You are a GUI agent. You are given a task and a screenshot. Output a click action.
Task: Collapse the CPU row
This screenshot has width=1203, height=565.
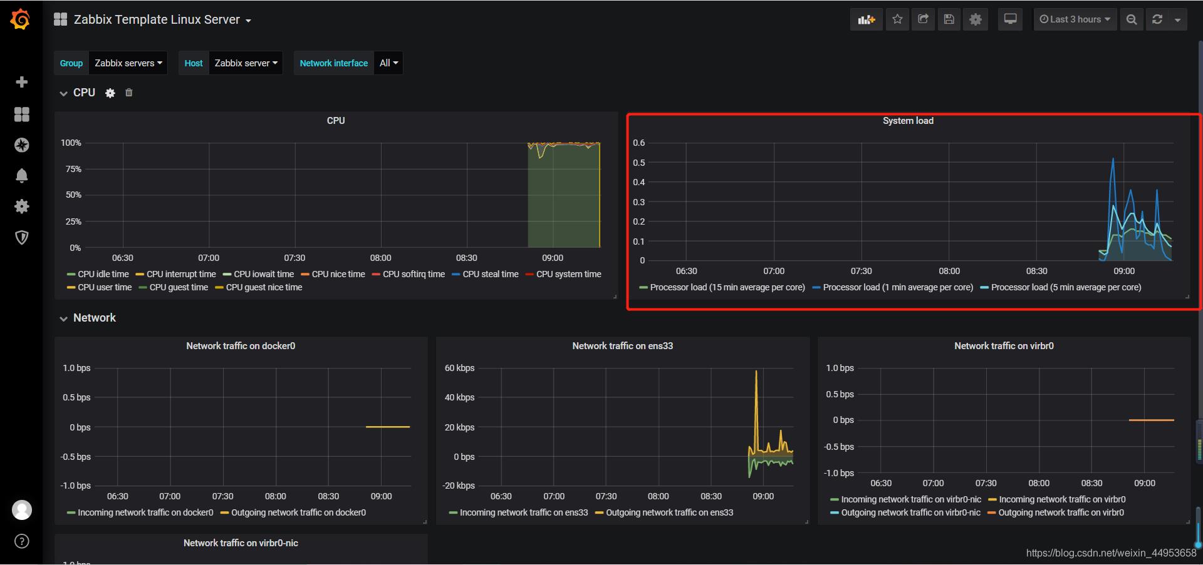pyautogui.click(x=63, y=93)
